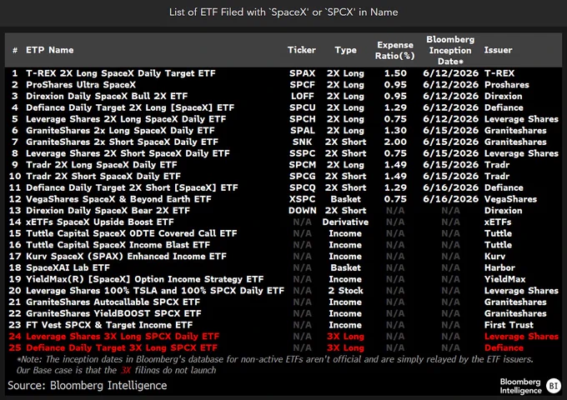This screenshot has width=567, height=400.
Task: Click the ticker 'SPAX'
Action: click(302, 73)
